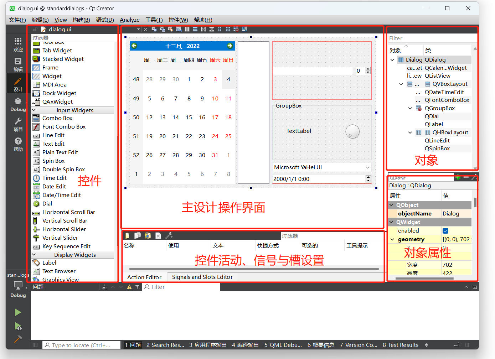Clear the Issues pane with broom icon
495x359 pixels.
pos(105,287)
